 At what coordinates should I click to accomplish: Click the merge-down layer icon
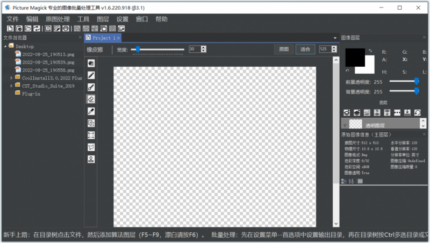(x=407, y=112)
